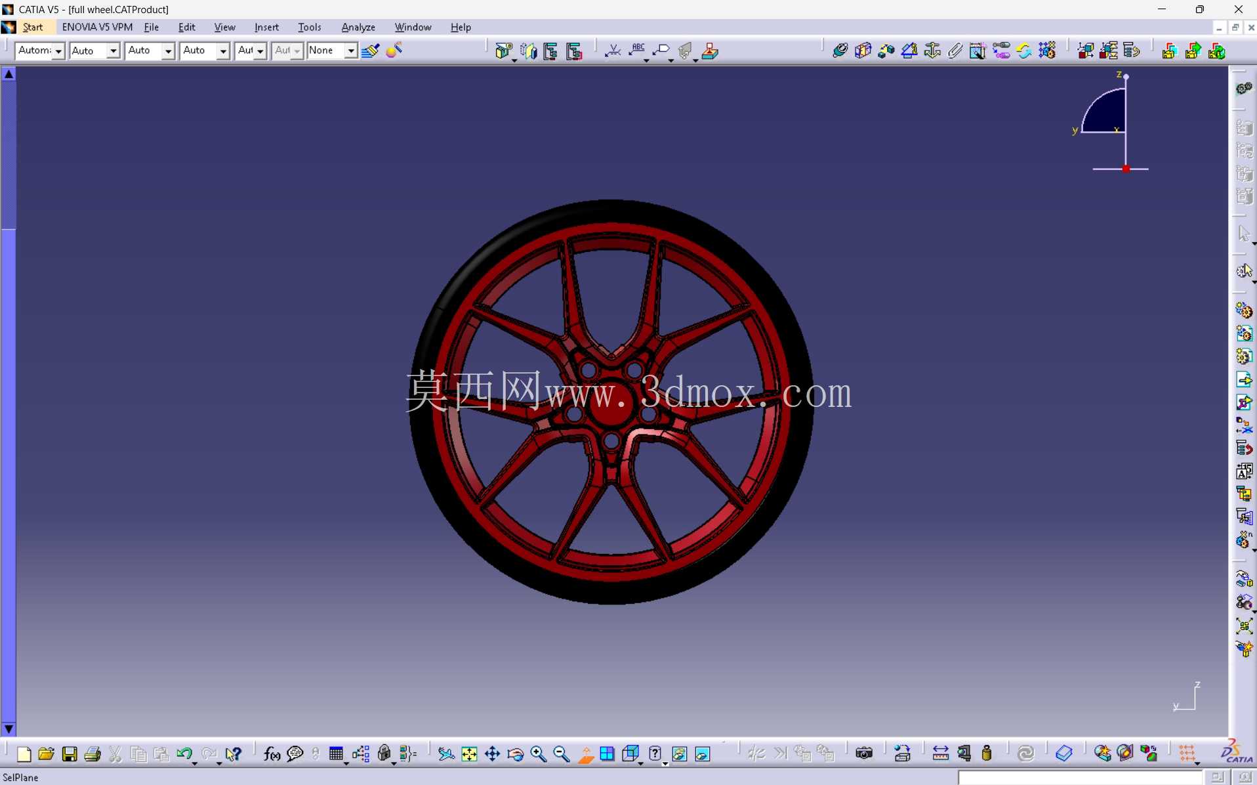The height and width of the screenshot is (785, 1257).
Task: Click the lock icon in the knowledge toolbar
Action: (384, 754)
